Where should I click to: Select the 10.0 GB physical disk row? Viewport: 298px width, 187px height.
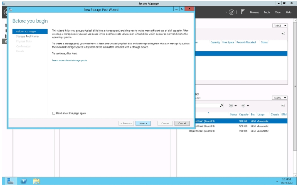[x=241, y=121]
